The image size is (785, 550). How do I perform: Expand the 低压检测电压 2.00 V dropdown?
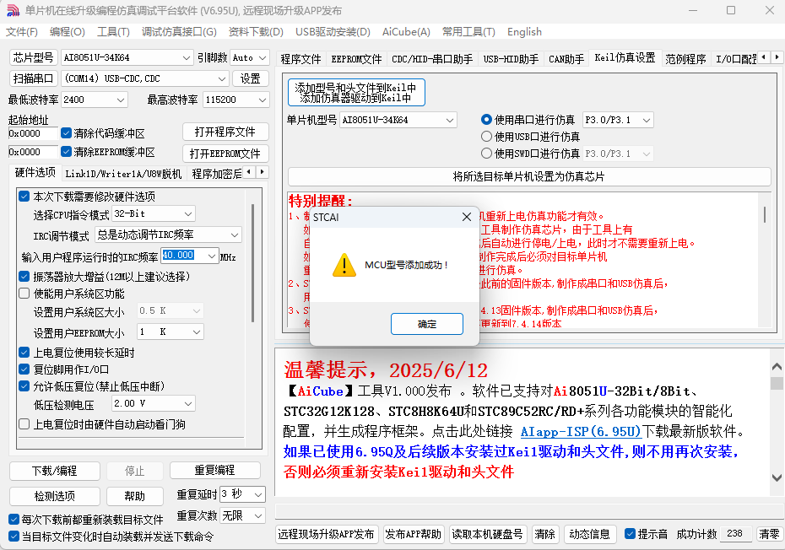(x=188, y=403)
